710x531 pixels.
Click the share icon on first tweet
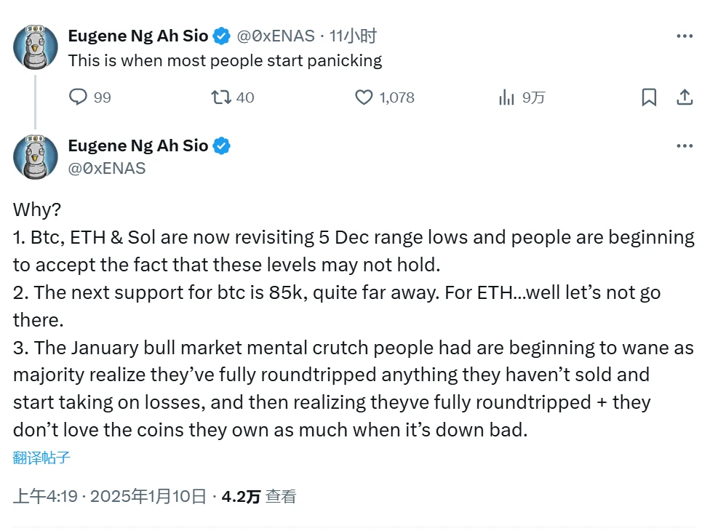(x=685, y=97)
